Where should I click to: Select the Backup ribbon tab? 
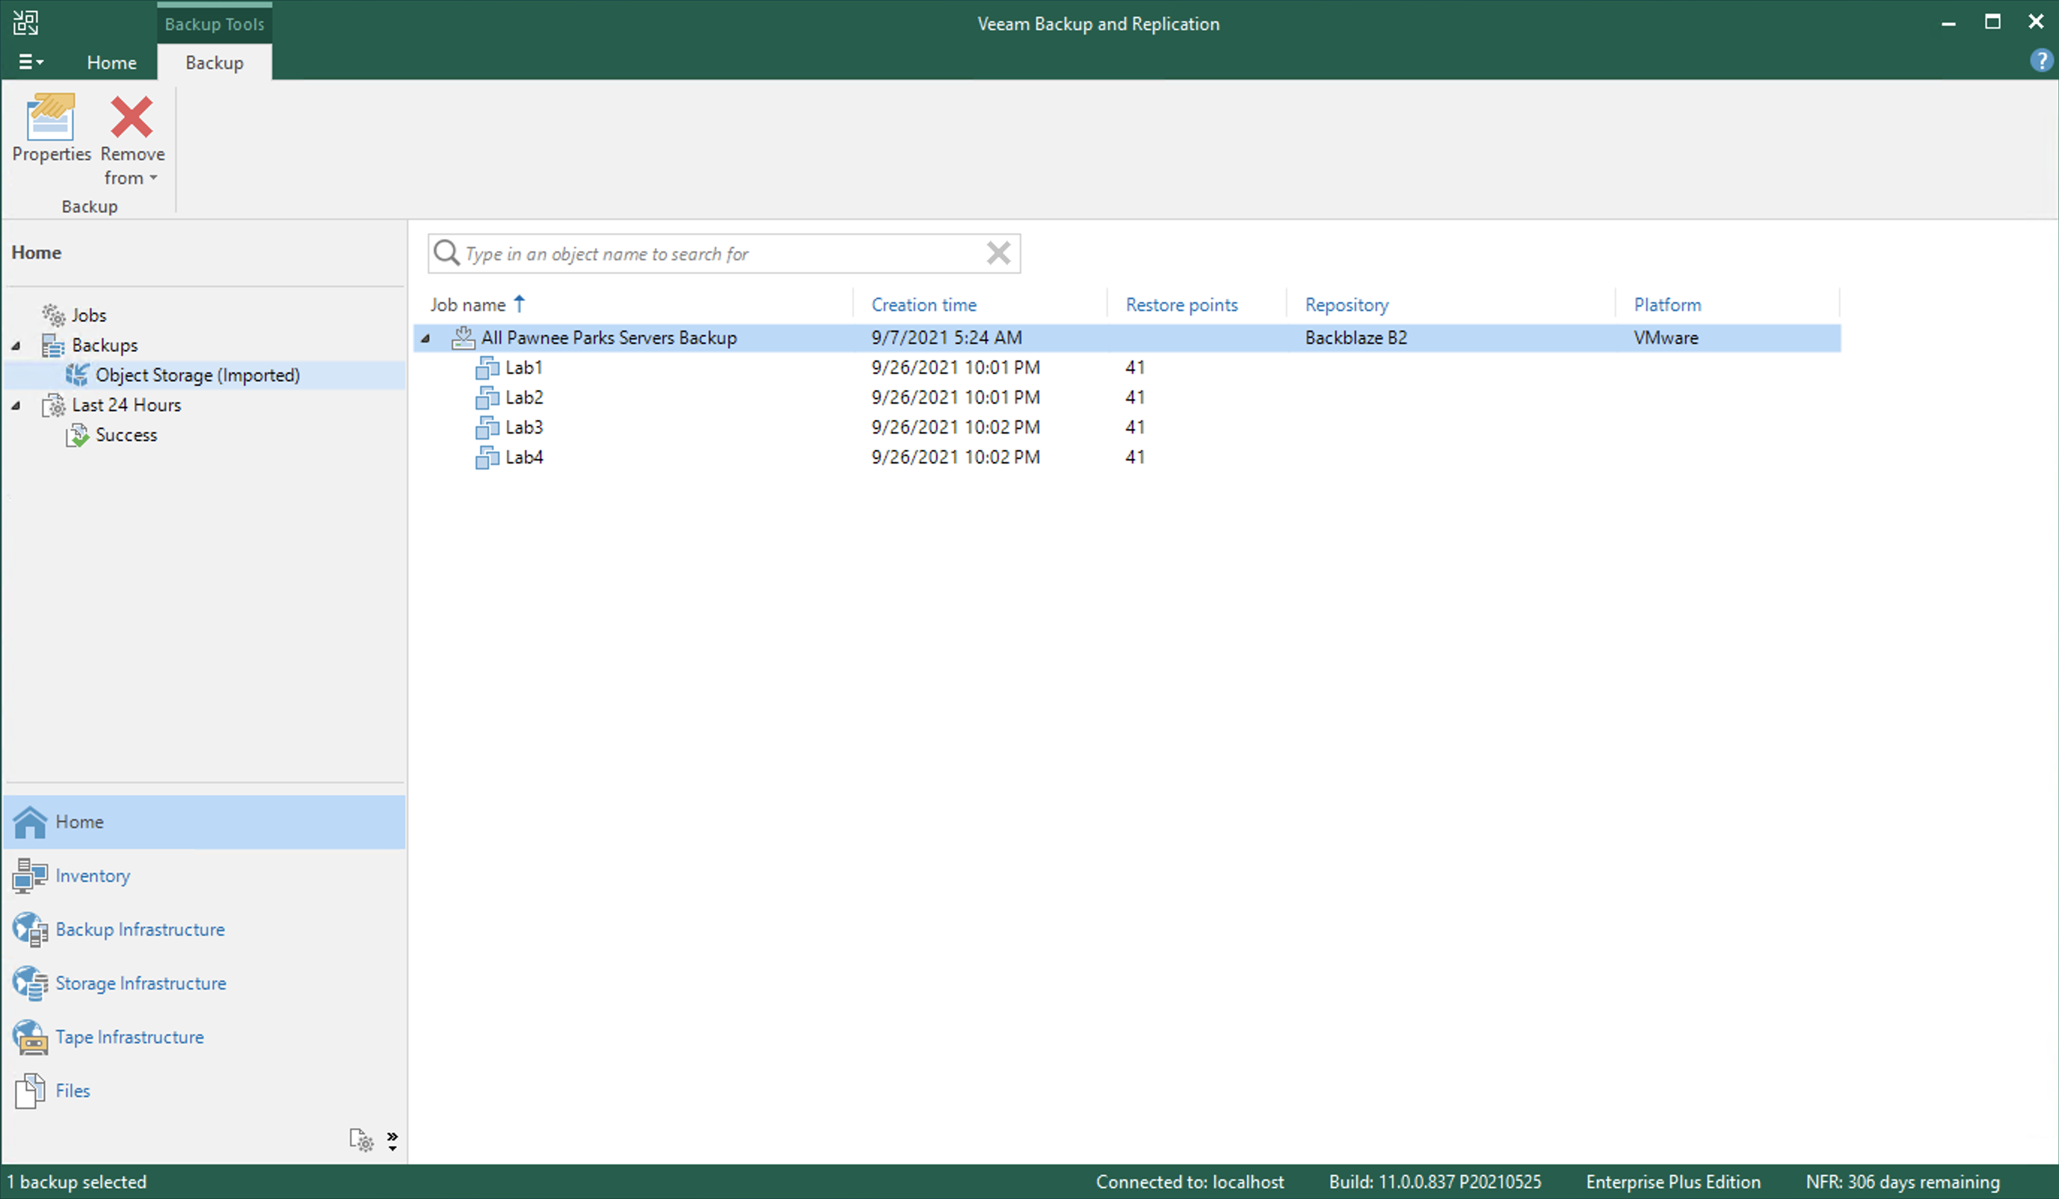coord(214,63)
